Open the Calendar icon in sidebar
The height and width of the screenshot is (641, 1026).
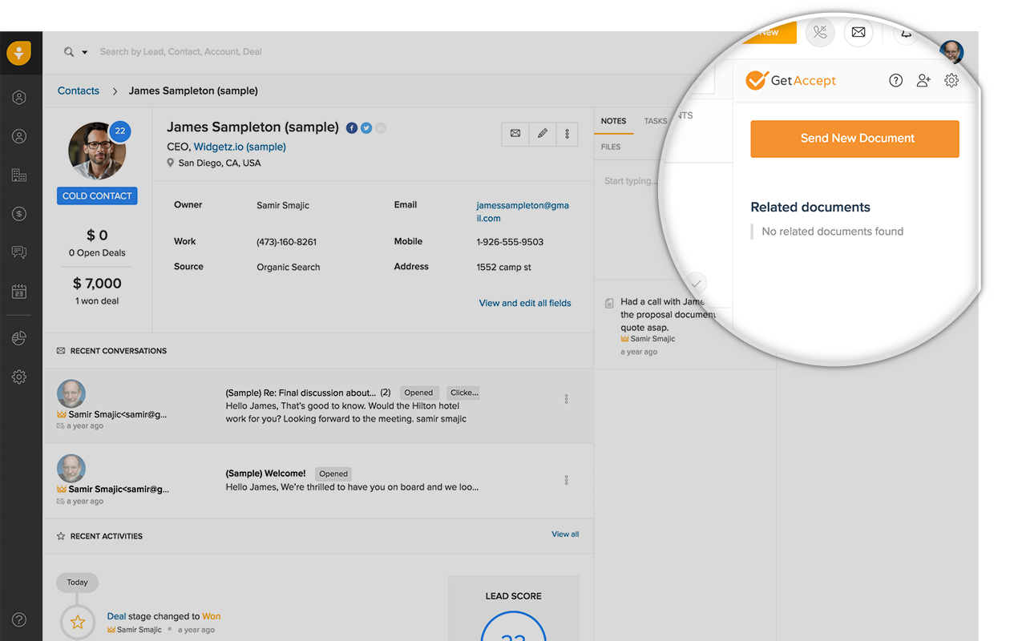19,292
